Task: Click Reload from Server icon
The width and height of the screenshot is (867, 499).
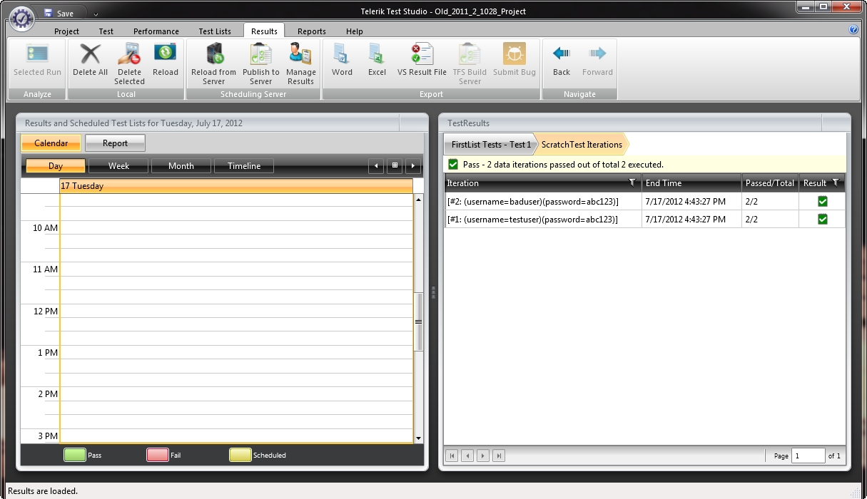Action: (213, 54)
